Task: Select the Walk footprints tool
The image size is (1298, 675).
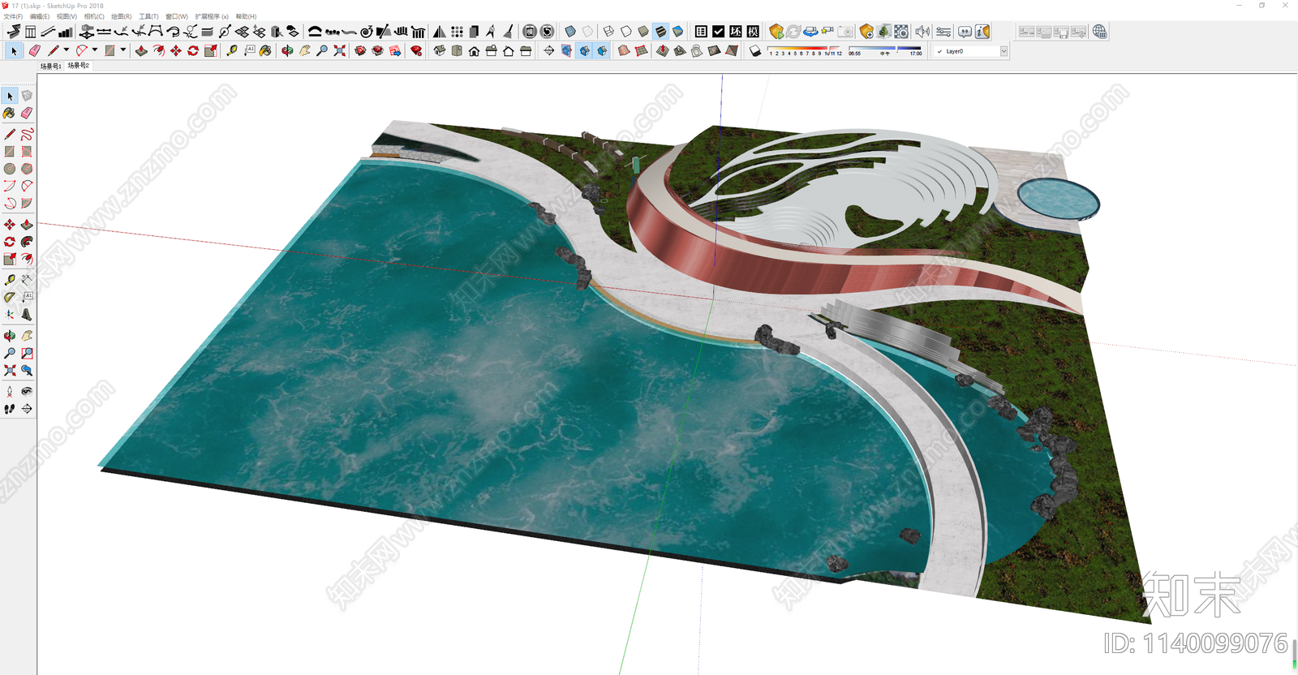Action: (x=10, y=409)
